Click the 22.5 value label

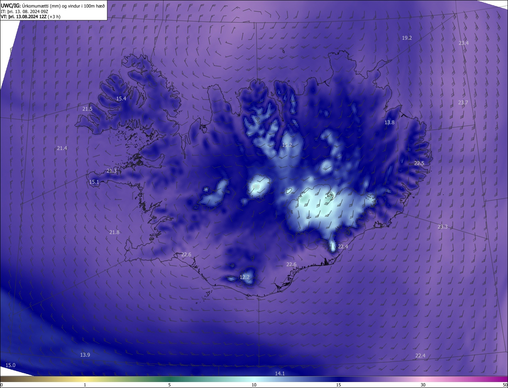pos(419,163)
